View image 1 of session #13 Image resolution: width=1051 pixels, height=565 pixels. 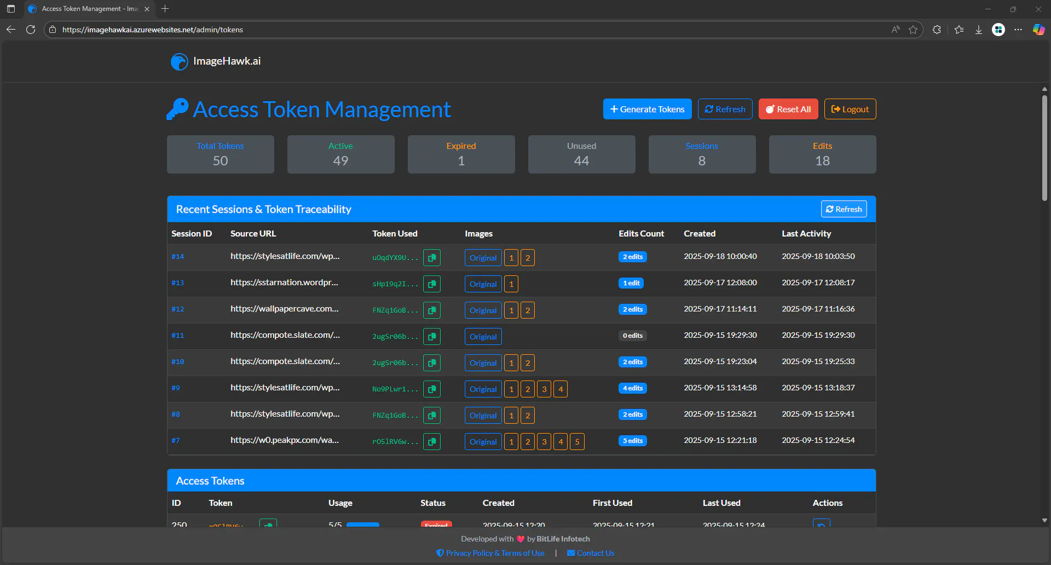[x=511, y=284]
